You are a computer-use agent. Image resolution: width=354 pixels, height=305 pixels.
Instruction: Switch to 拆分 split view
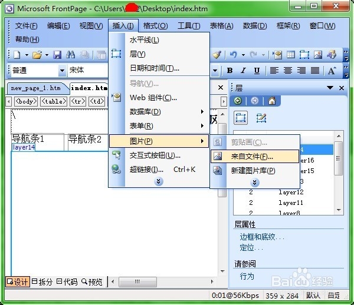[42, 282]
